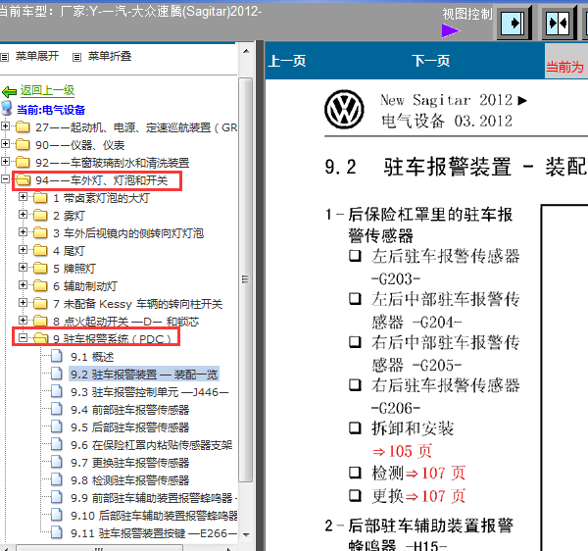Click the document icon for 9.1 概述

pyautogui.click(x=57, y=356)
